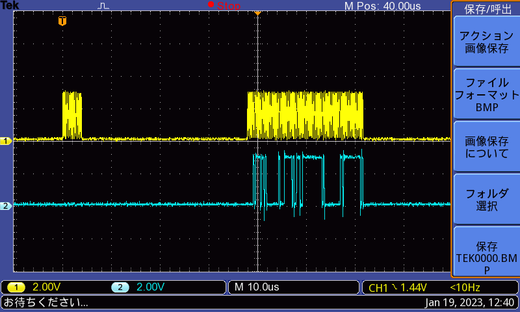The width and height of the screenshot is (520, 312).
Task: Click the M 10.0us timebase readout
Action: pos(257,287)
